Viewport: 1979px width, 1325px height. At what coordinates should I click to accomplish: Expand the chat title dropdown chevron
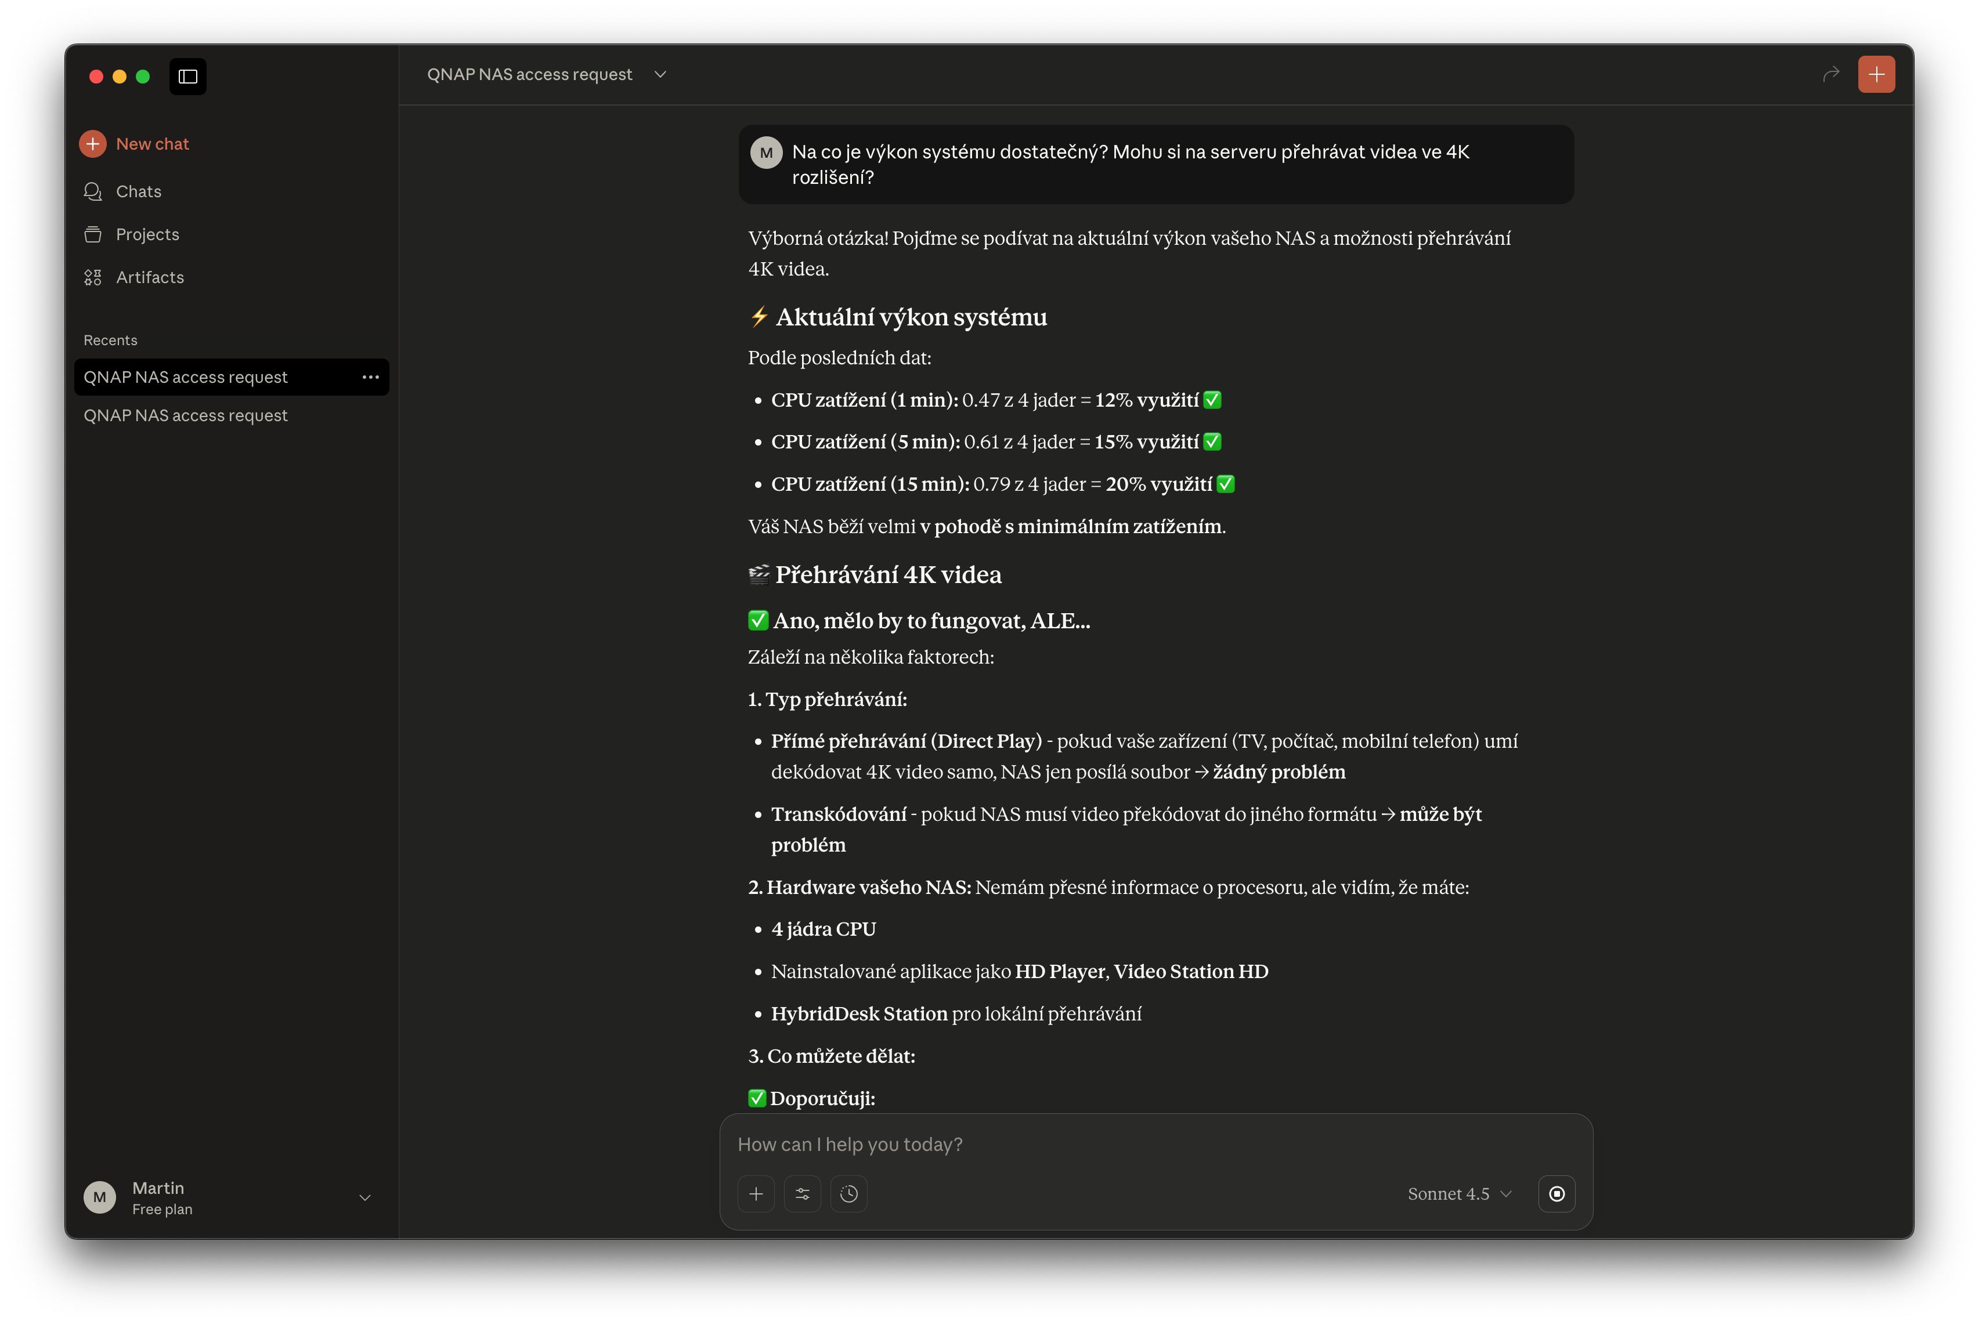660,74
